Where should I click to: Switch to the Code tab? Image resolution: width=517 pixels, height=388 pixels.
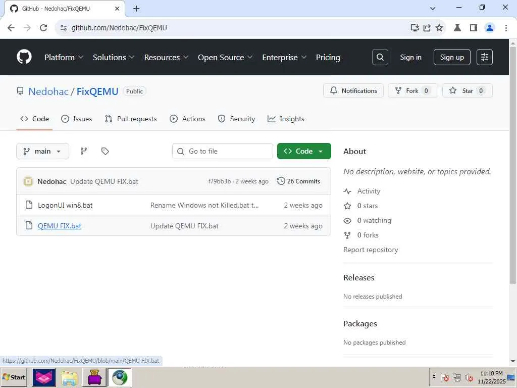coord(35,119)
